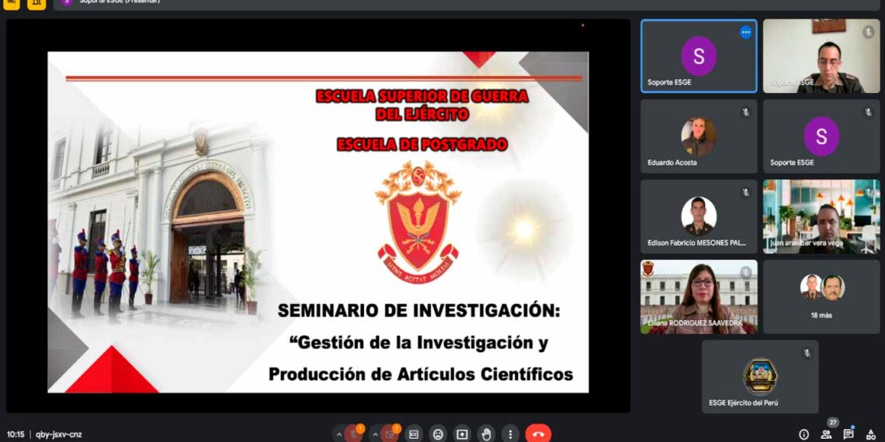
Task: Click the meeting code qby-jsxv-cnz
Action: (59, 434)
